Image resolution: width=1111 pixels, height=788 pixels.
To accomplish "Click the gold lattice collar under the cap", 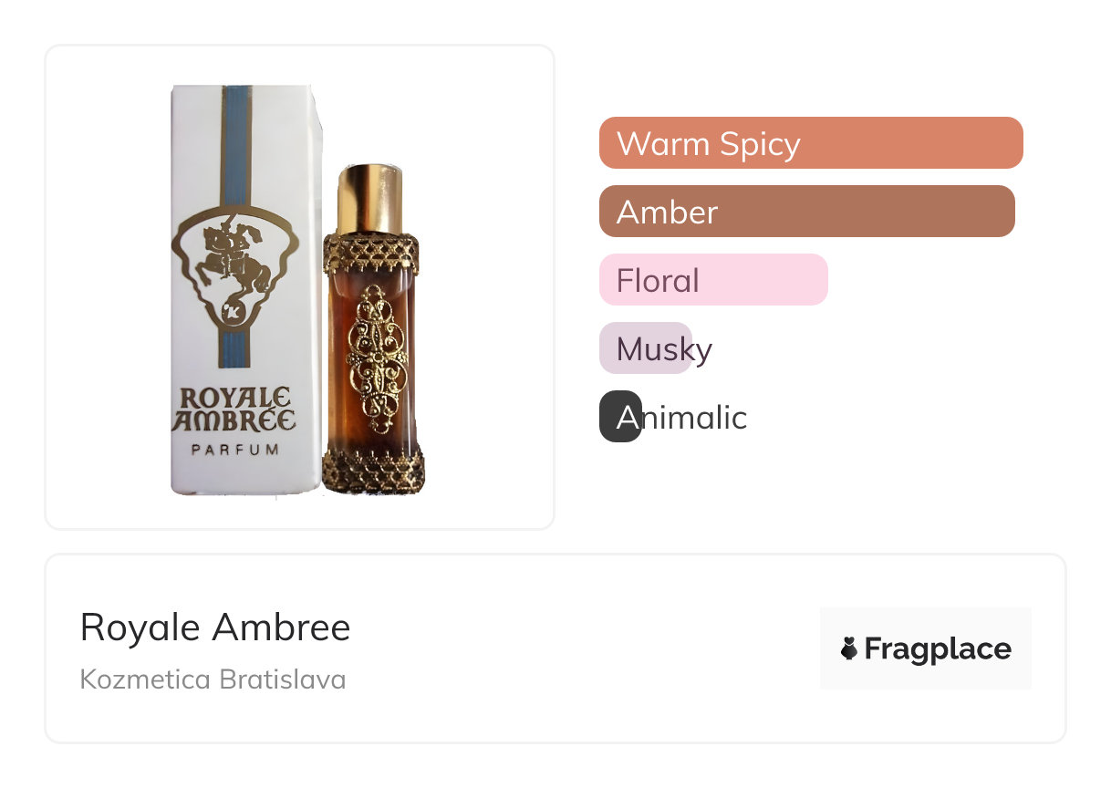I will (371, 253).
